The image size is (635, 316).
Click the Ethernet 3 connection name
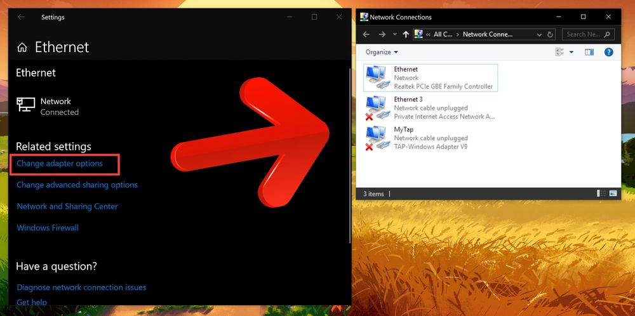click(408, 99)
